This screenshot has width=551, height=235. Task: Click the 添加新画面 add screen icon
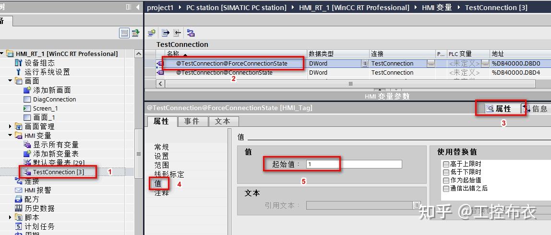click(x=27, y=90)
